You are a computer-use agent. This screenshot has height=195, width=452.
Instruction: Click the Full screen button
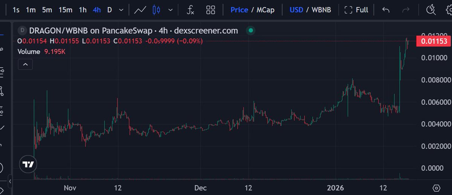[356, 10]
